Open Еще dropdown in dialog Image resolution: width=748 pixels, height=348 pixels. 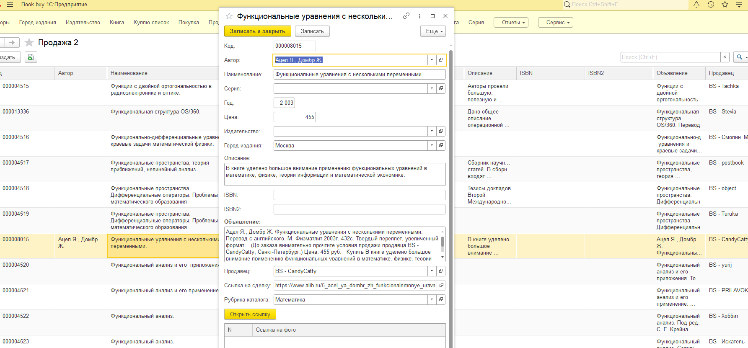433,31
